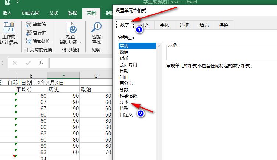Click 简转繁 simplified to traditional conversion
Viewport: 277px width, 160px height.
coord(36,33)
